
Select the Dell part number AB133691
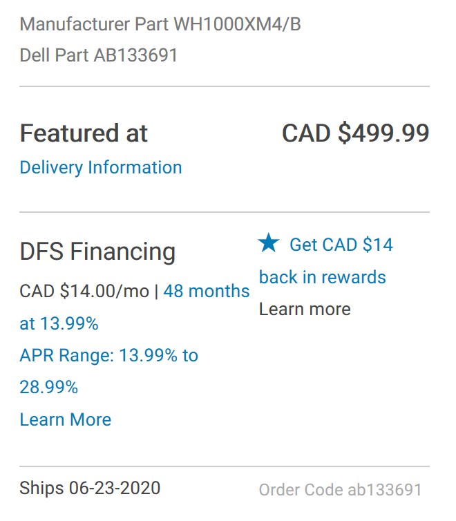pos(135,55)
